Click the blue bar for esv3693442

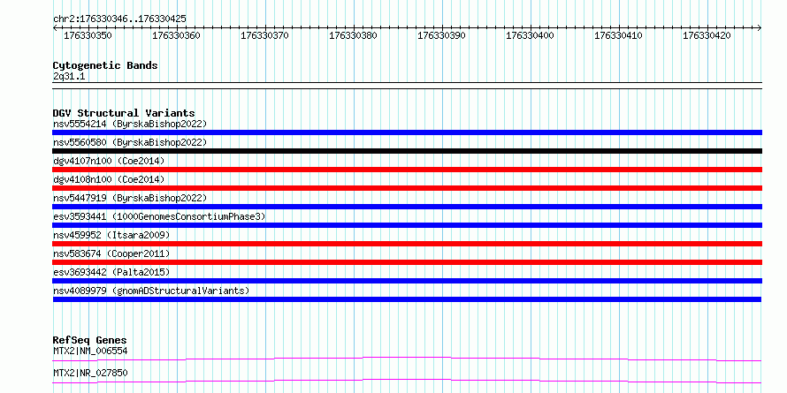tap(407, 281)
